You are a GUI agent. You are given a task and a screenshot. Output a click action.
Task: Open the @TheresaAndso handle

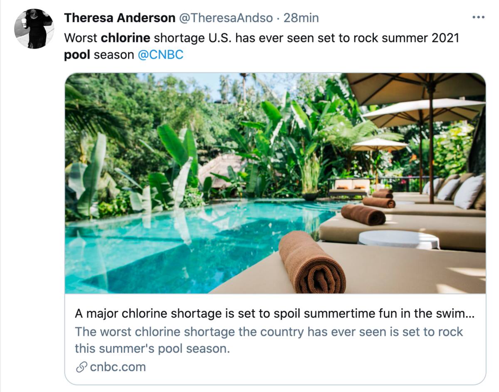pos(226,18)
